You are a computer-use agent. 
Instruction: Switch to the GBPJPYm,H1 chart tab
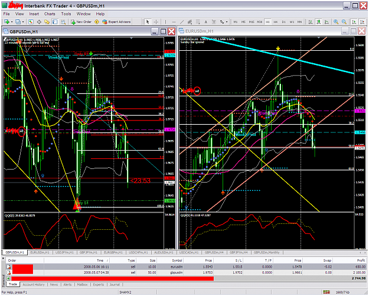coord(89,252)
